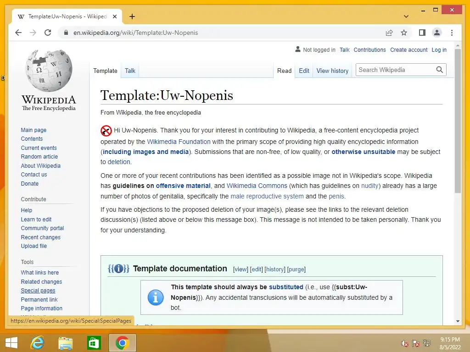Open Donate link in sidebar
Image resolution: width=470 pixels, height=352 pixels.
[x=30, y=183]
